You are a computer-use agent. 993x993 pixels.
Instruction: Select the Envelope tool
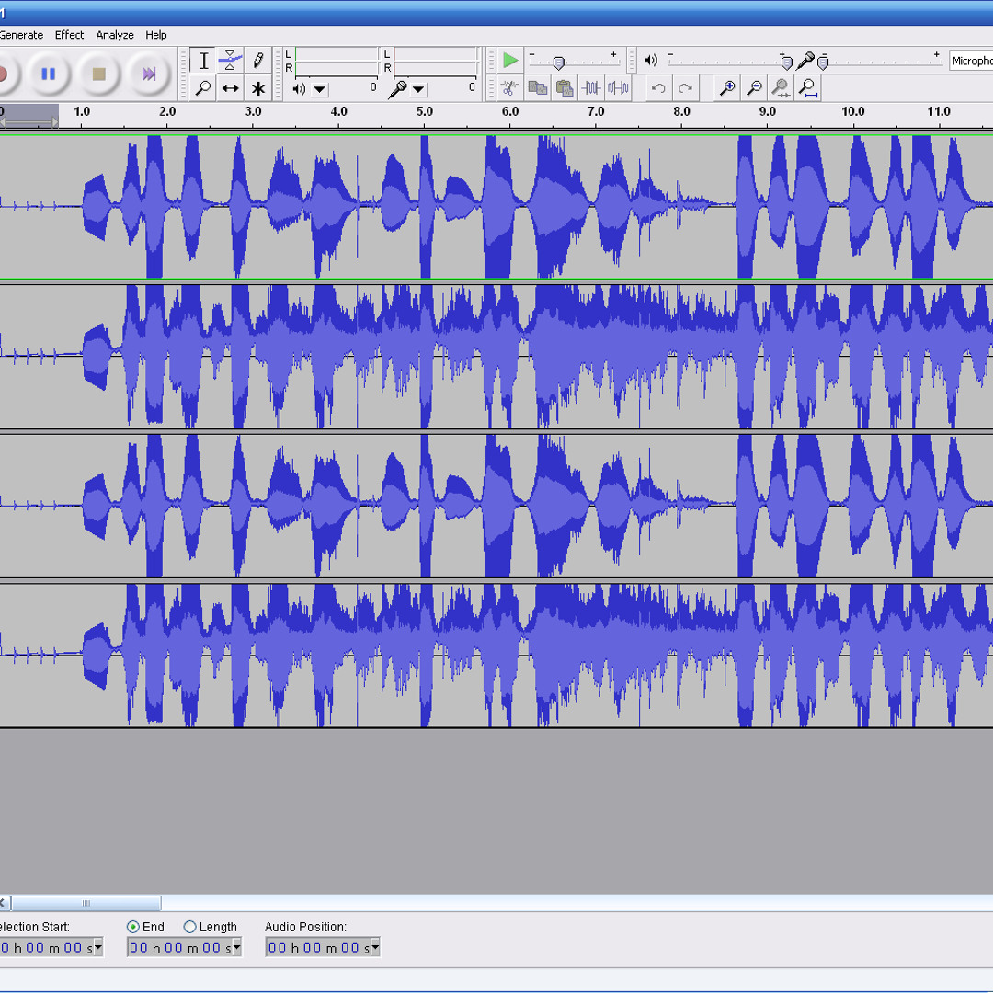pos(230,61)
